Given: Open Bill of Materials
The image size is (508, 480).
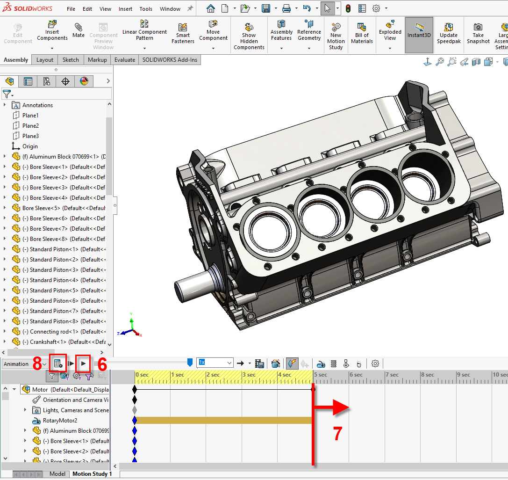Looking at the screenshot, I should (362, 33).
